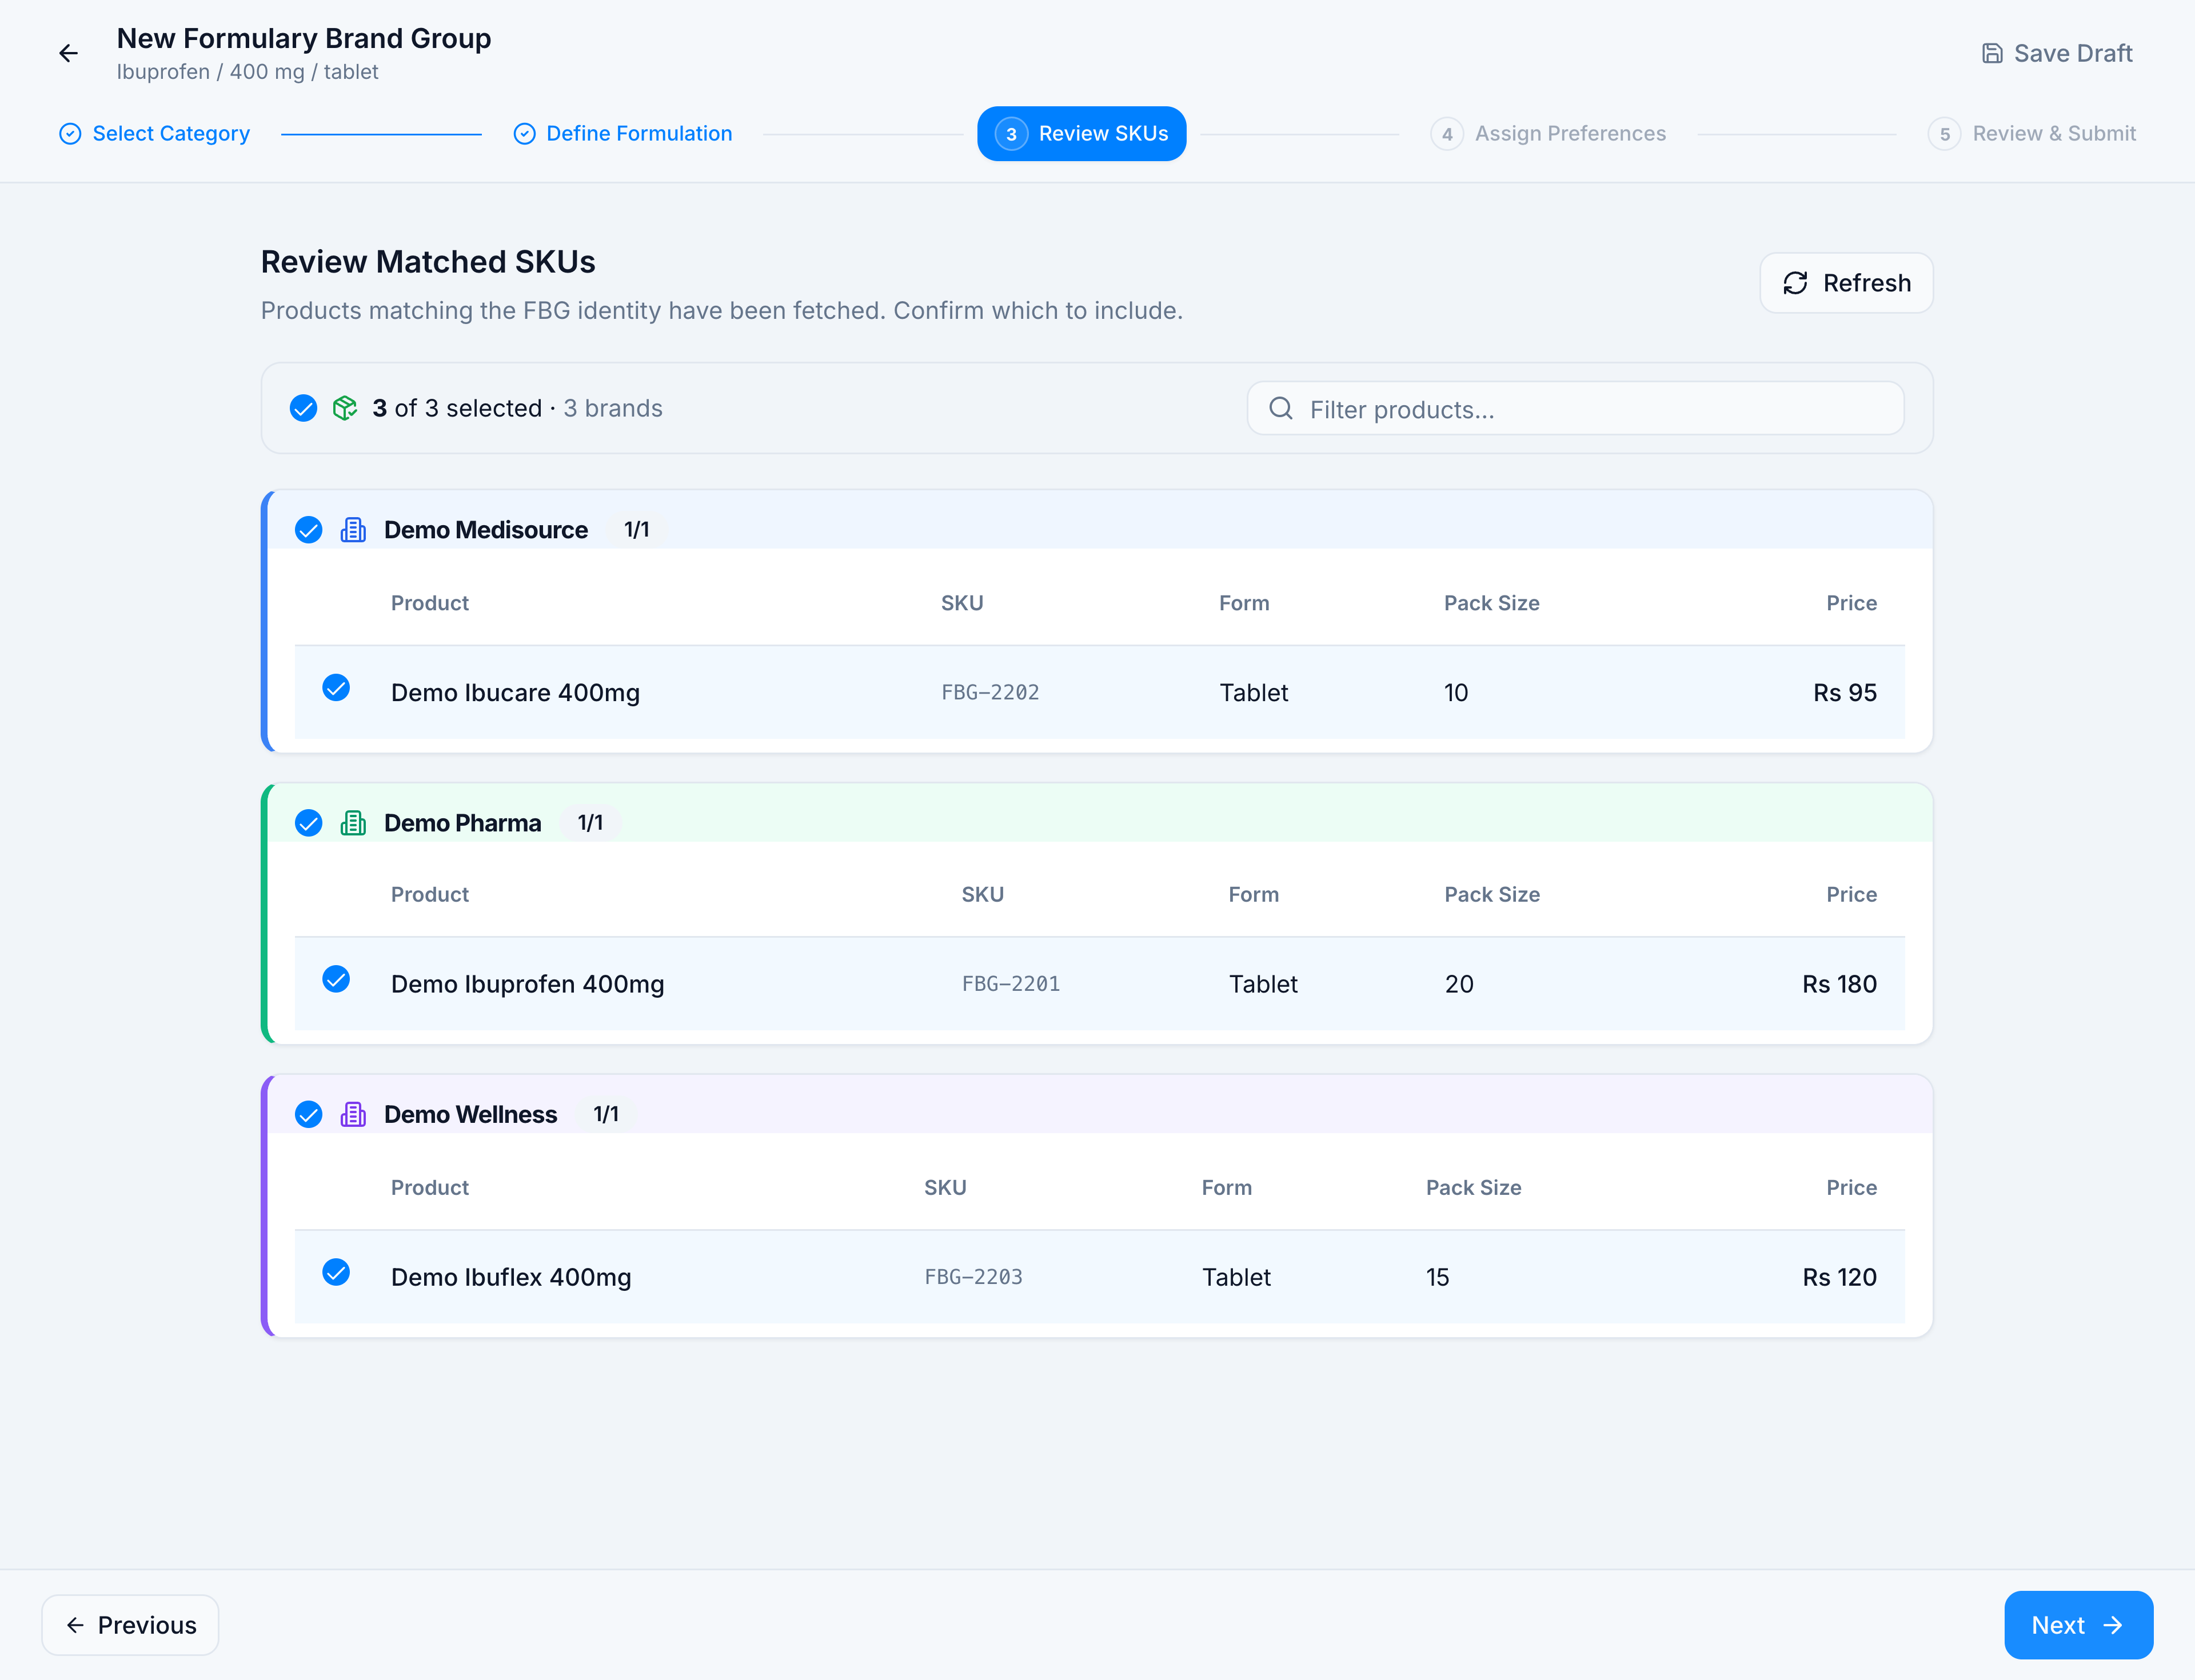Go back with the Previous button
This screenshot has width=2195, height=1680.
(x=130, y=1625)
